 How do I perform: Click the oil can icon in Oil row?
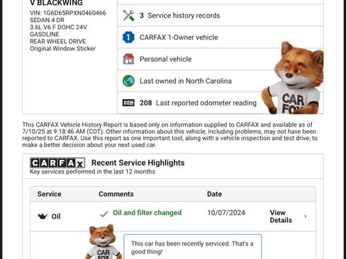coord(43,217)
